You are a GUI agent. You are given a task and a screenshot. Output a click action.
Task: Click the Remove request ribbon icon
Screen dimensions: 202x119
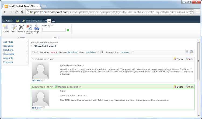click(x=21, y=28)
